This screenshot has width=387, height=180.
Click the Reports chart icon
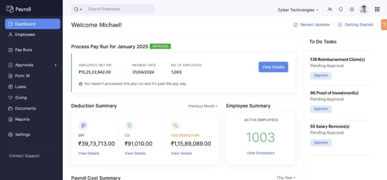coord(10,119)
